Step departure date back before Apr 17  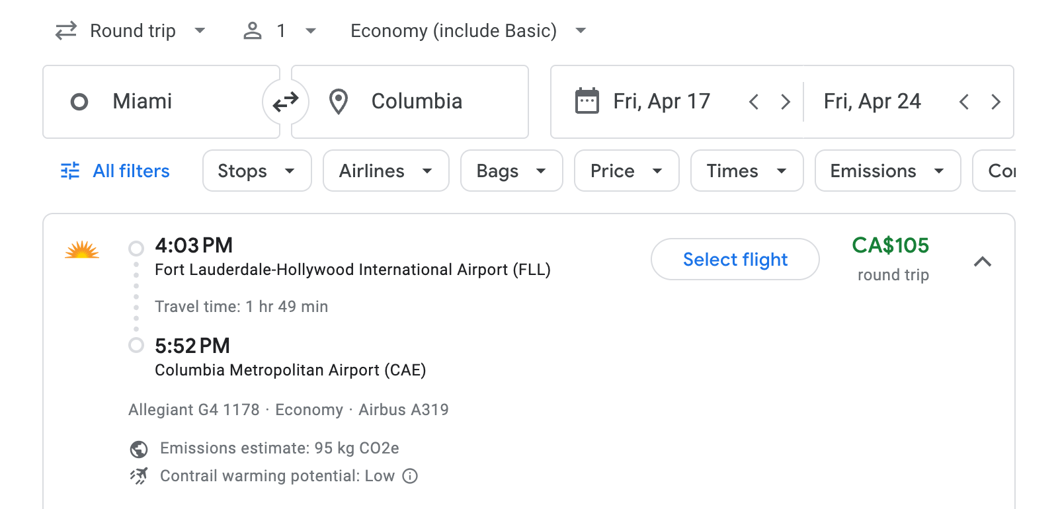pyautogui.click(x=753, y=101)
